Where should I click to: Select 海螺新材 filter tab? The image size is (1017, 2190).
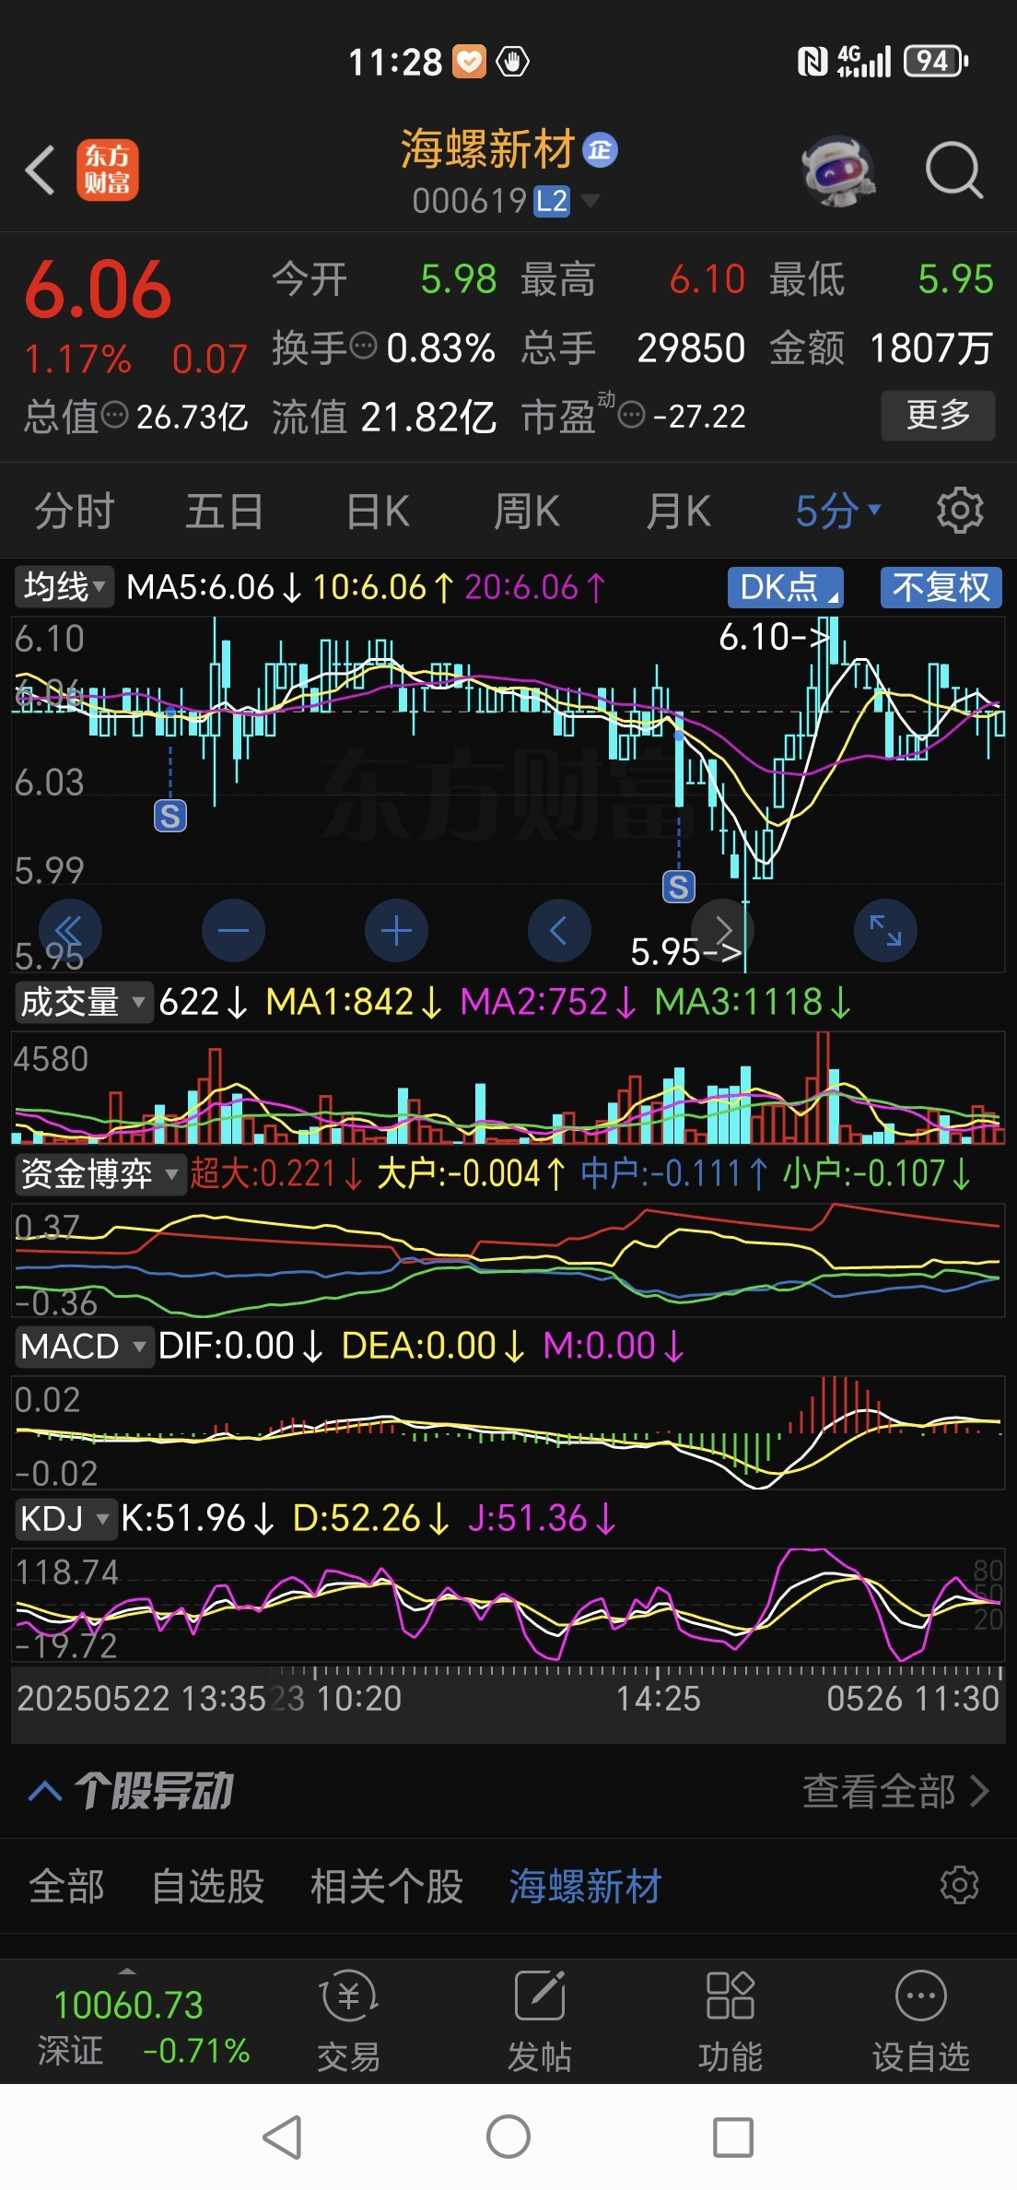(x=586, y=1886)
